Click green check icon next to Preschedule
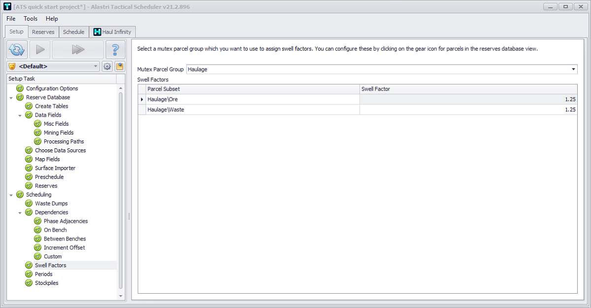 (x=29, y=177)
